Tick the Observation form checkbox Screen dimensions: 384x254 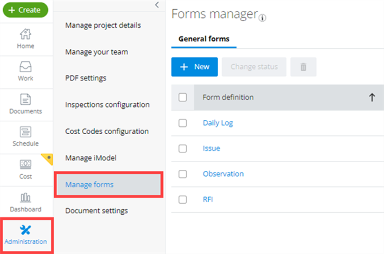point(183,174)
